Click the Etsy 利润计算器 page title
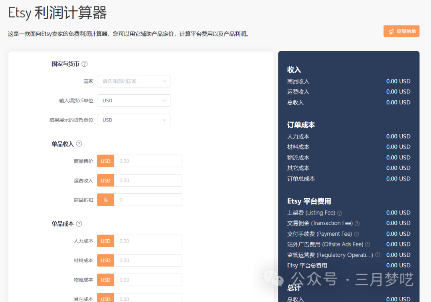Image resolution: width=431 pixels, height=302 pixels. [x=57, y=13]
